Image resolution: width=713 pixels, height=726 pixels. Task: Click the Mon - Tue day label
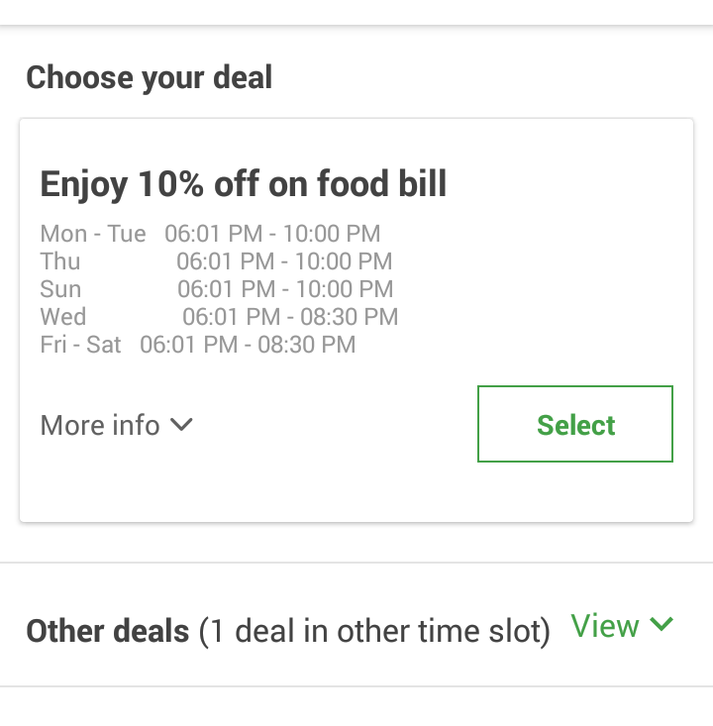tap(93, 234)
